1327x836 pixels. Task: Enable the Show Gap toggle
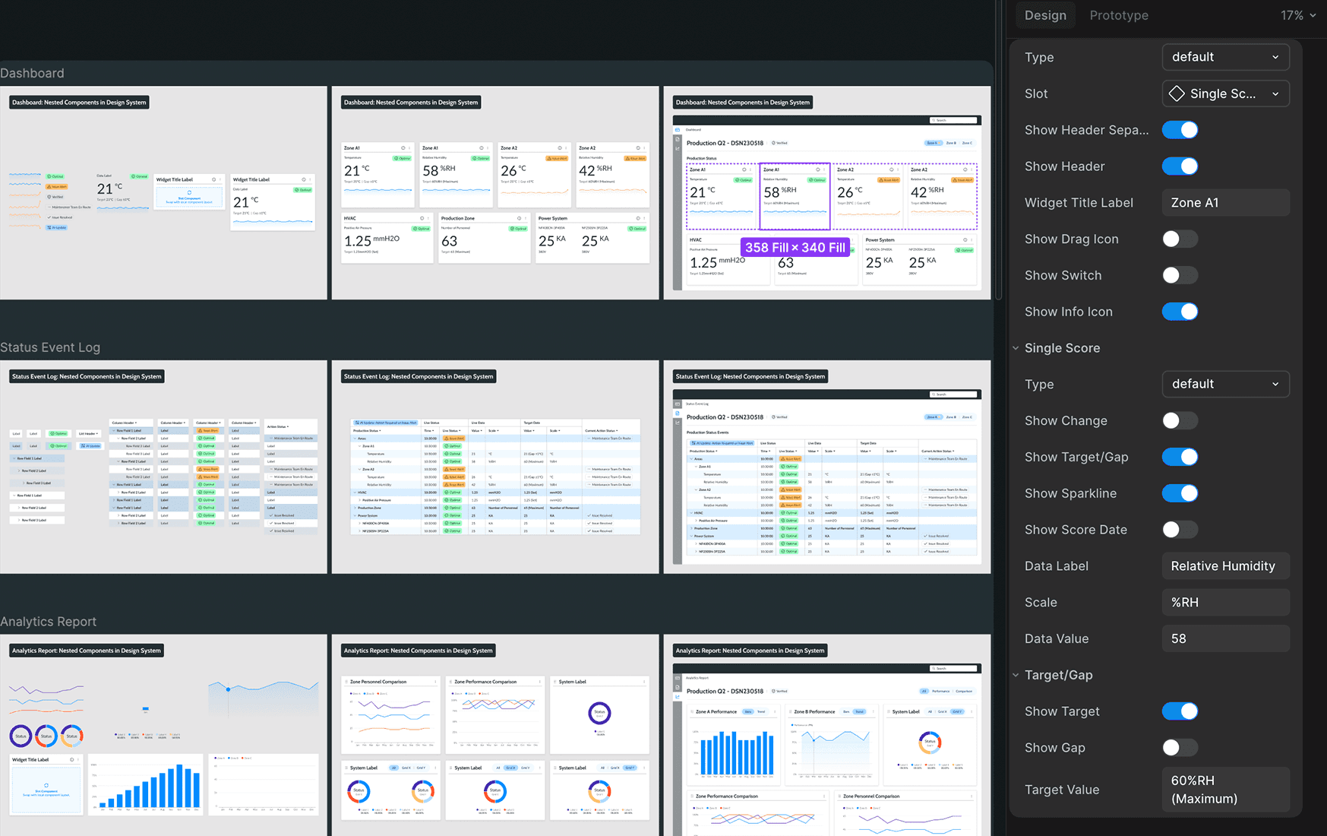click(x=1180, y=748)
